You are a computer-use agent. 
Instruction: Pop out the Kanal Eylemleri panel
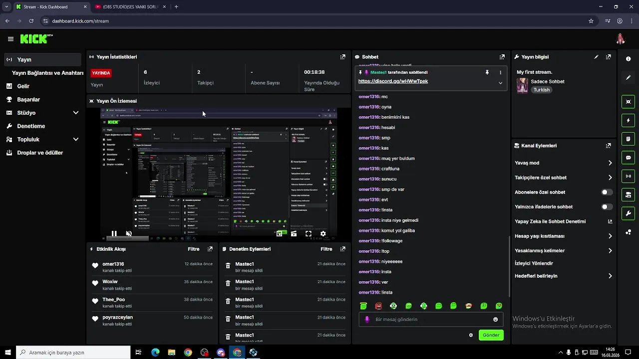[x=608, y=146]
